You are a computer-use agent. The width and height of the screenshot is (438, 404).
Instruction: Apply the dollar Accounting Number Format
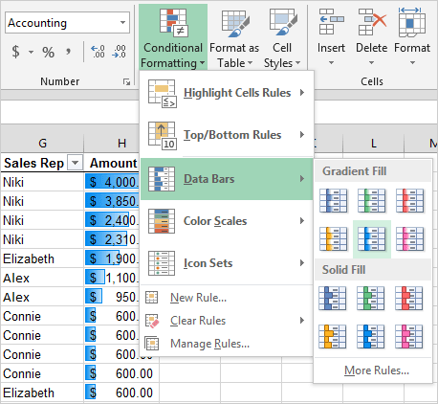coord(15,52)
